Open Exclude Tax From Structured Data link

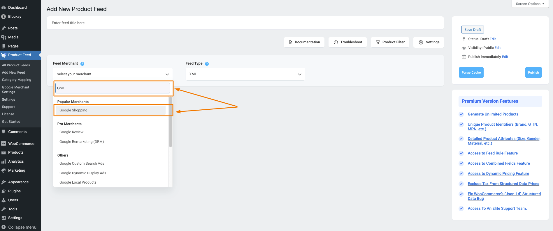(x=503, y=184)
